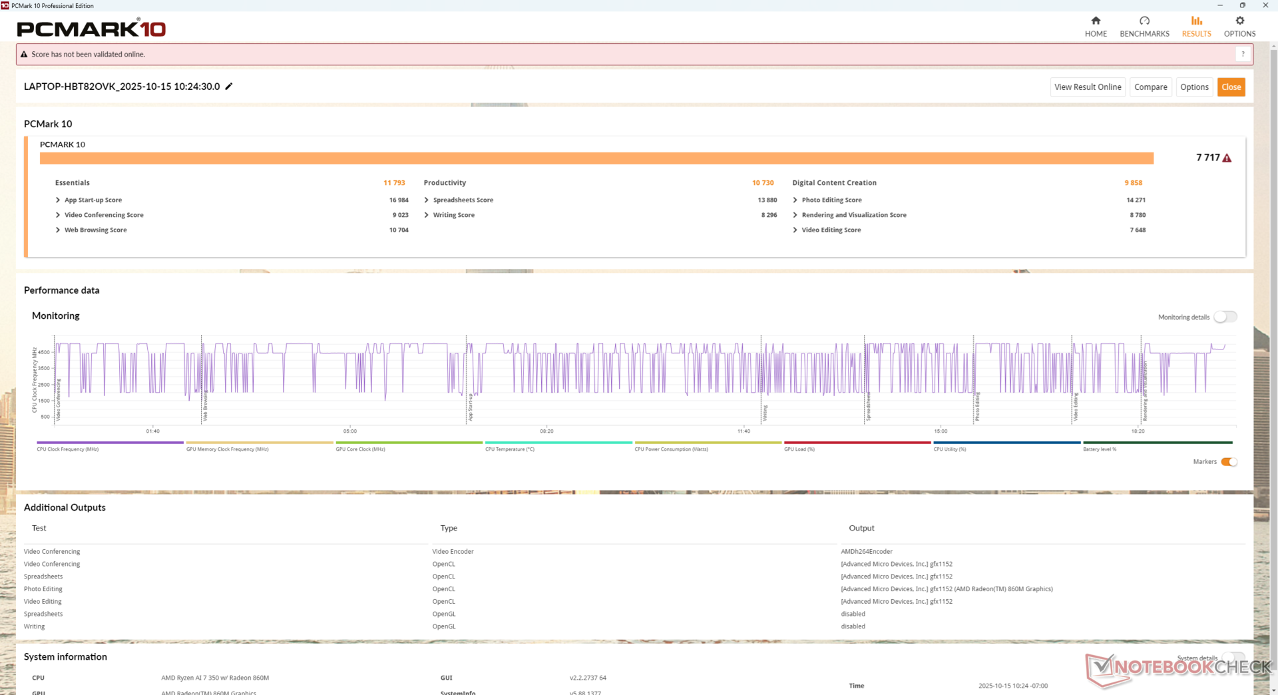Expand the Photo Editing Score row
This screenshot has height=695, width=1278.
click(x=795, y=200)
